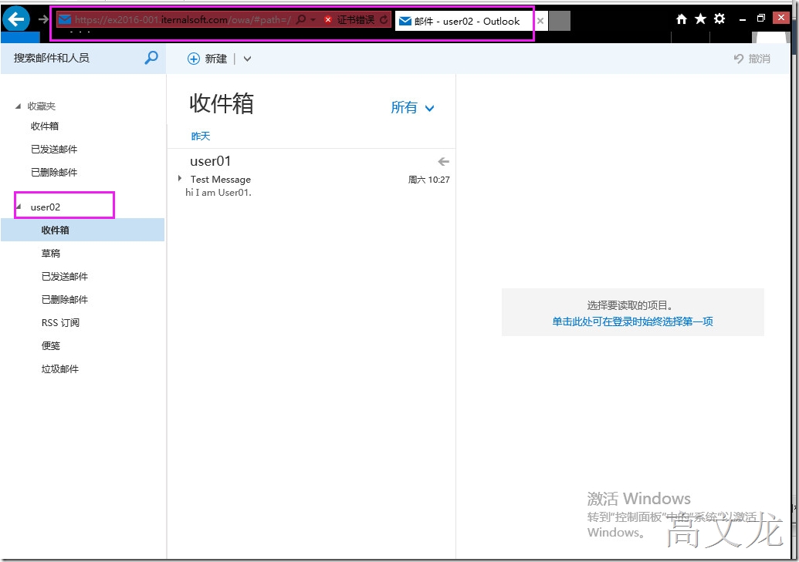The image size is (799, 562).
Task: Click link to always select first item
Action: (x=632, y=321)
